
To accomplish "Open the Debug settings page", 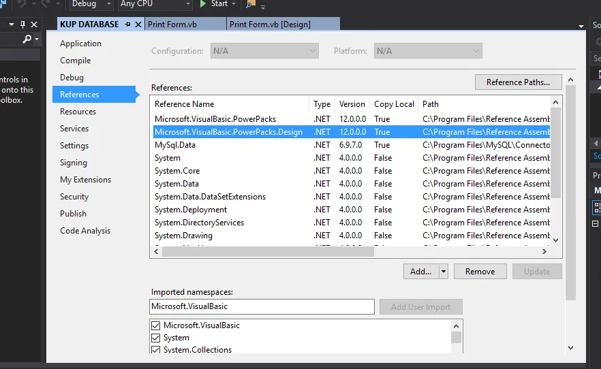I will 72,78.
